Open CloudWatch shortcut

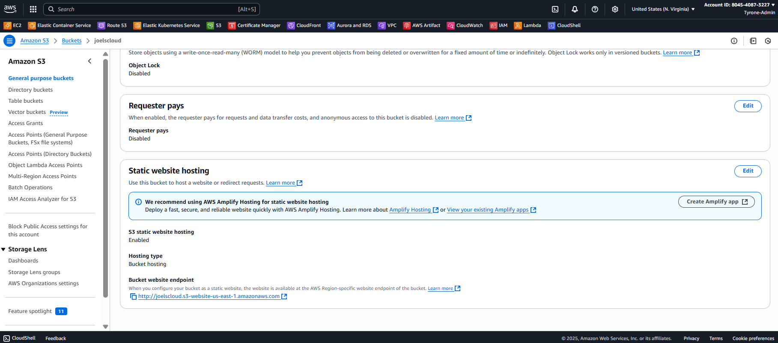(465, 25)
